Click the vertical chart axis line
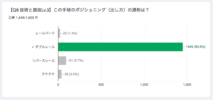The width and height of the screenshot is (213, 100). click(58, 54)
